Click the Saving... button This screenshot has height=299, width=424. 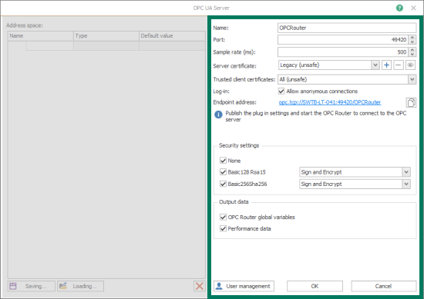pyautogui.click(x=32, y=286)
